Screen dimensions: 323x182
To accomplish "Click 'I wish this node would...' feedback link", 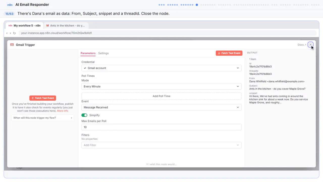I will [161, 164].
